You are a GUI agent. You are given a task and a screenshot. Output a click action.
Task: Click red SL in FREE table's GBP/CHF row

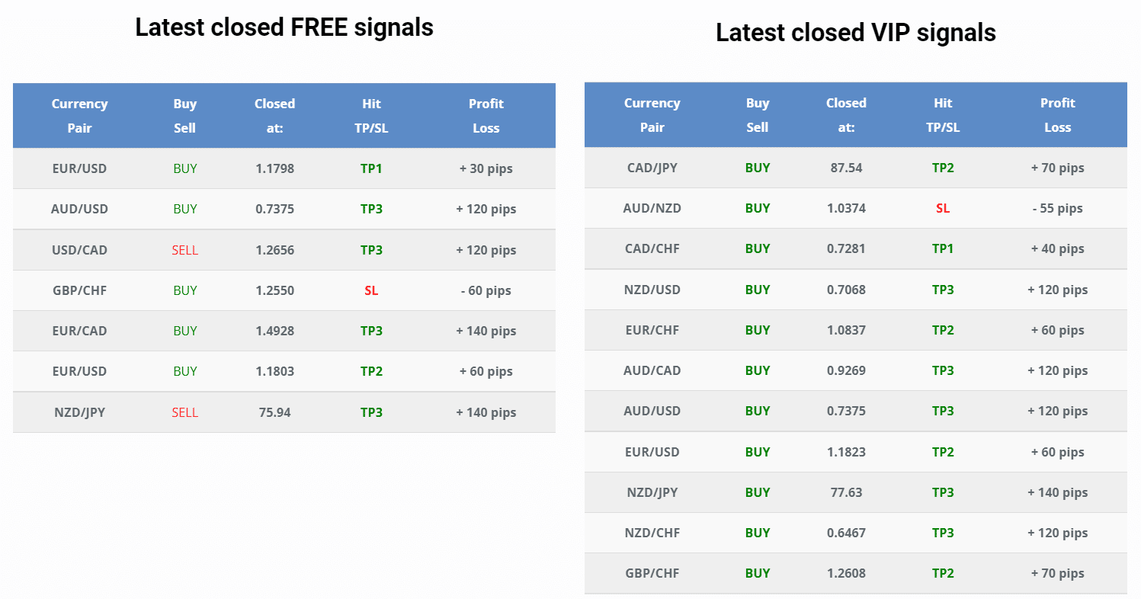point(371,290)
